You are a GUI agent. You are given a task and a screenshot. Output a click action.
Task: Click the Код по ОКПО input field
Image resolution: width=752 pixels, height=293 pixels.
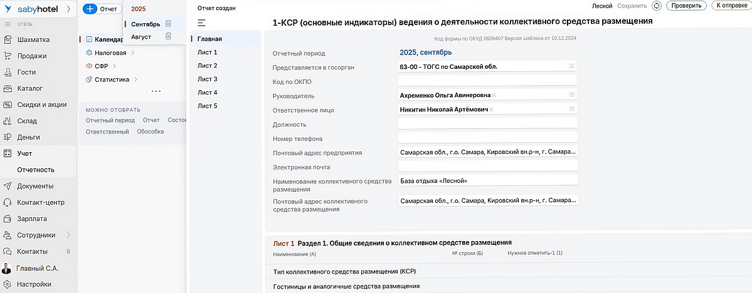tap(487, 81)
